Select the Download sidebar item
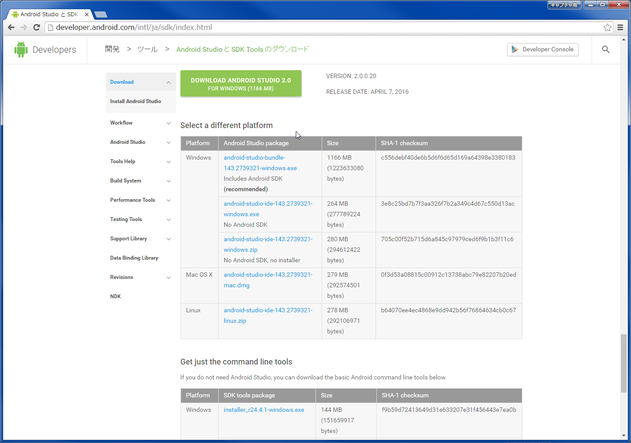 pyautogui.click(x=122, y=82)
